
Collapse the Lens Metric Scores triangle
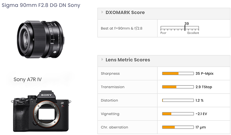point(102,60)
